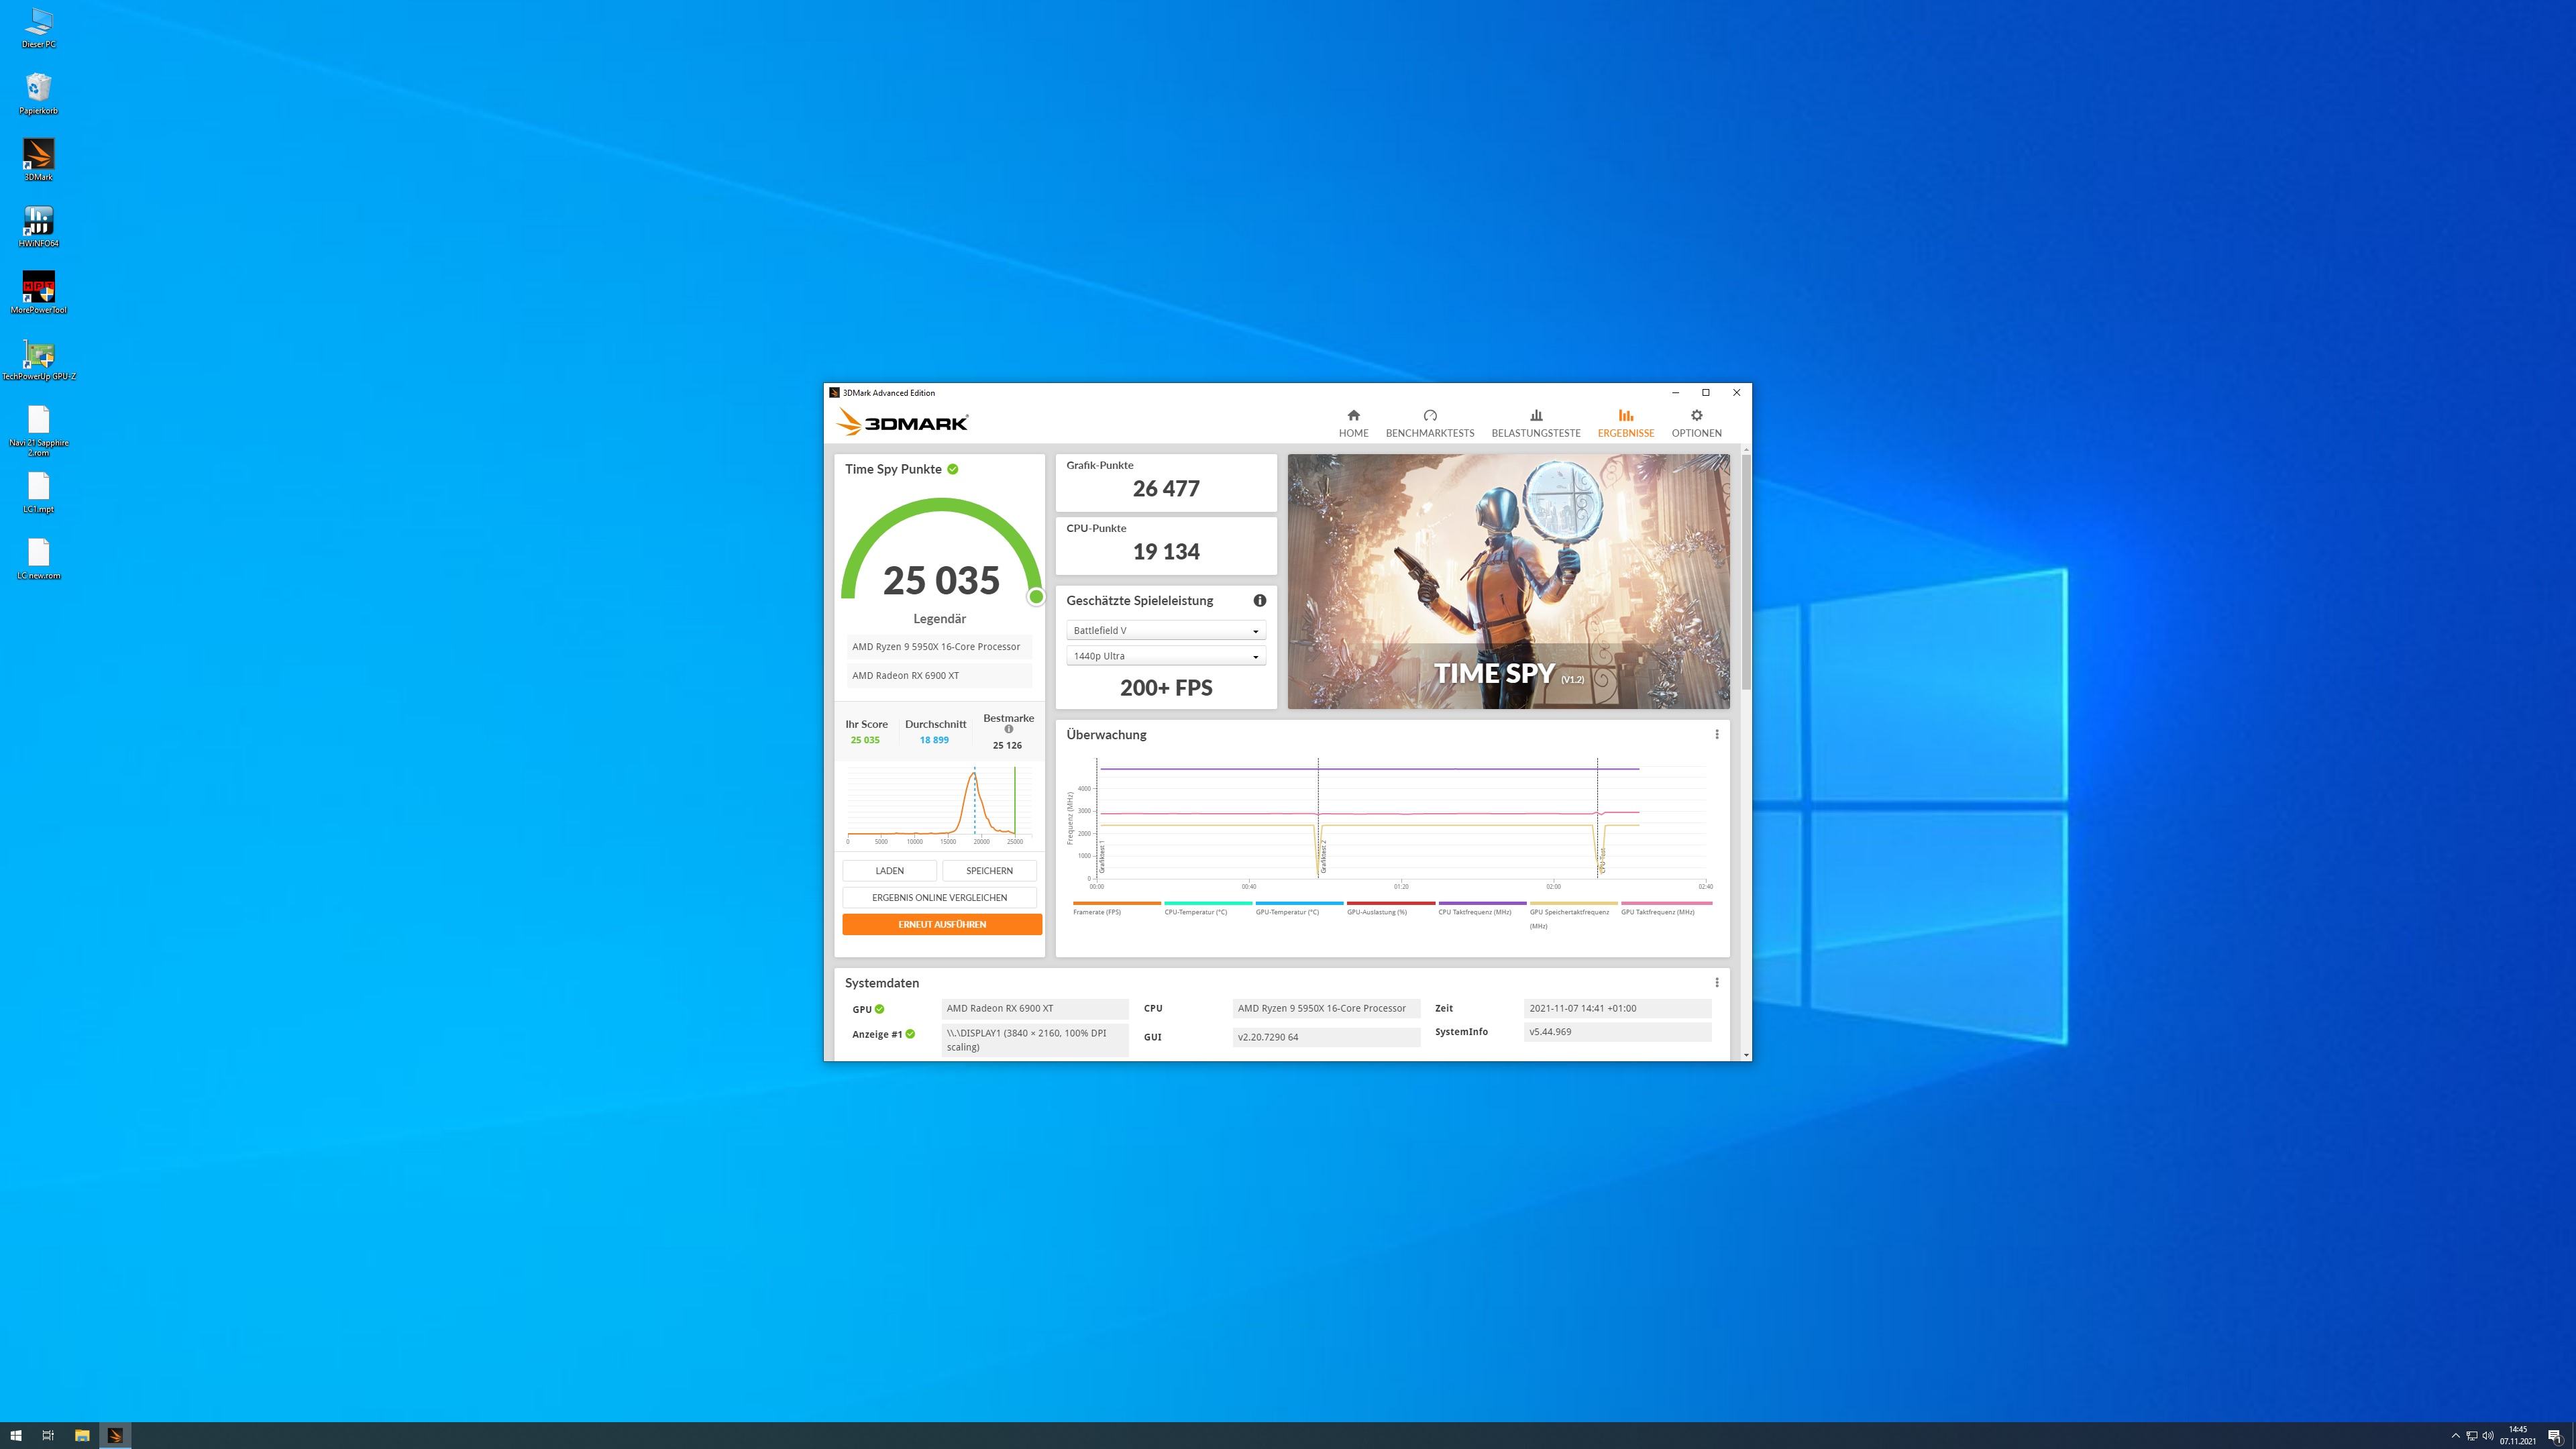2576x1449 pixels.
Task: Switch to the Ergebnisse tab
Action: tap(1625, 423)
